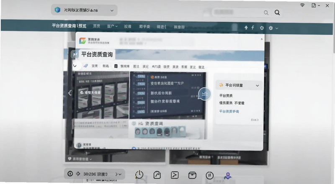Open the fourth item in the teal nav bar
The width and height of the screenshot is (335, 184).
pyautogui.click(x=128, y=26)
